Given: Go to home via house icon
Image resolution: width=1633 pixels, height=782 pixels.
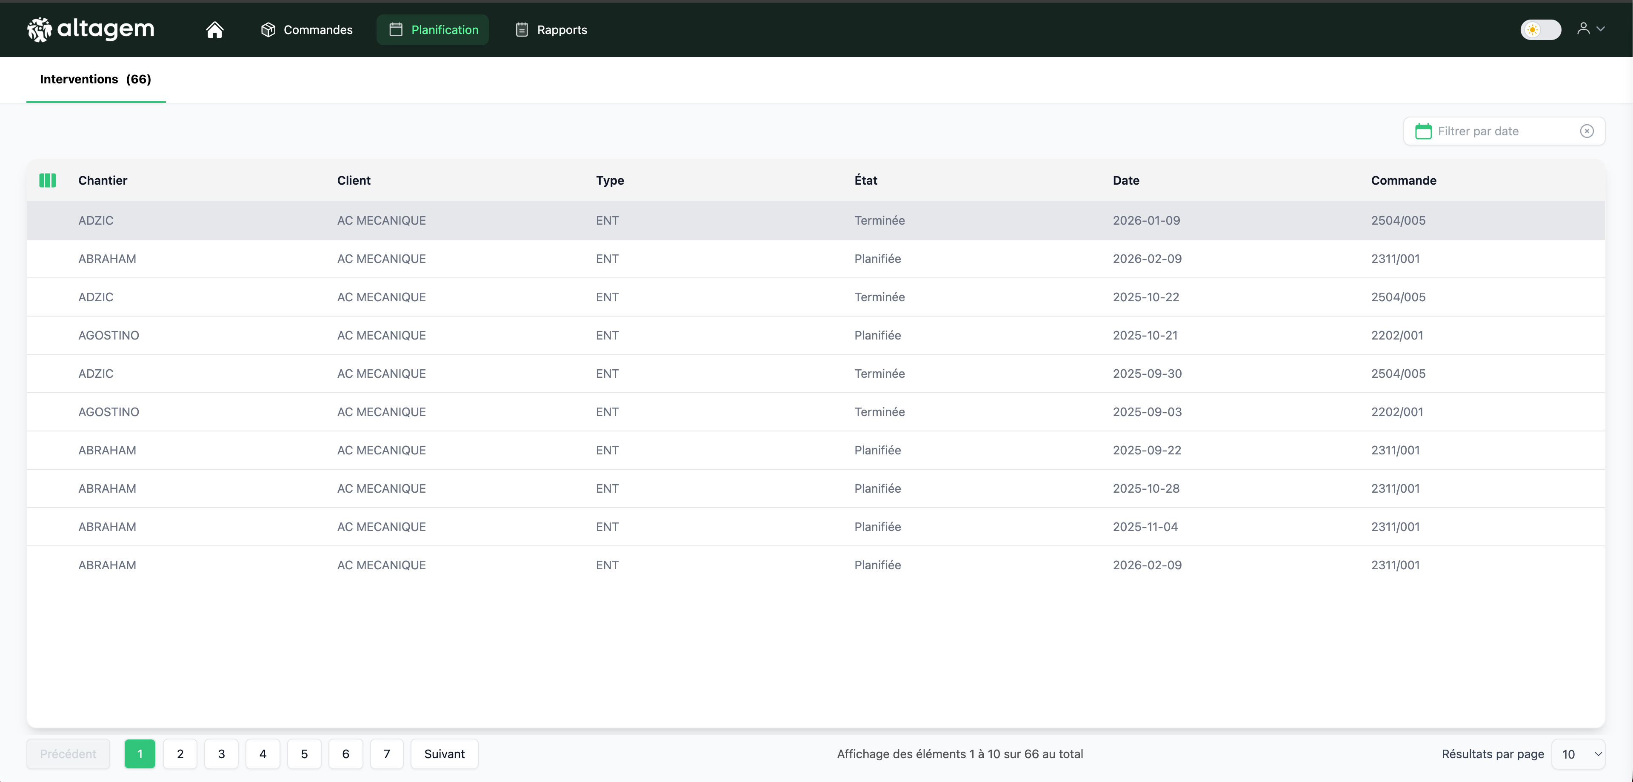Looking at the screenshot, I should pyautogui.click(x=214, y=30).
